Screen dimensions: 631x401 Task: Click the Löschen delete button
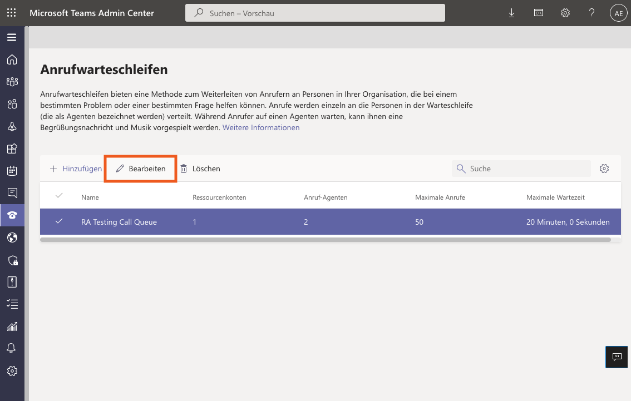coord(200,169)
